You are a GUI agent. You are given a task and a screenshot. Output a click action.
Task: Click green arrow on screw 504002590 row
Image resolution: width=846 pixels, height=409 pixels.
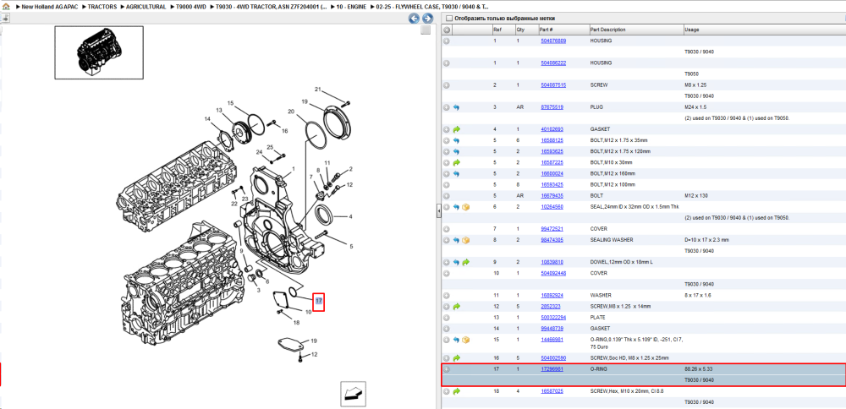pyautogui.click(x=457, y=357)
